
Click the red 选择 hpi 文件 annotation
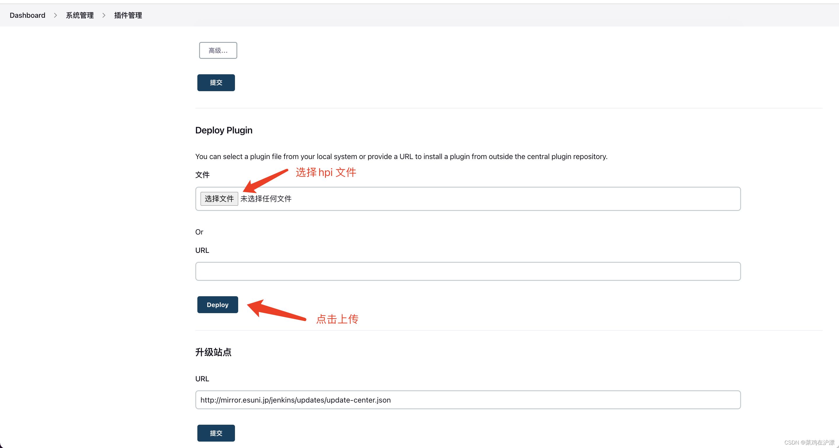point(326,172)
